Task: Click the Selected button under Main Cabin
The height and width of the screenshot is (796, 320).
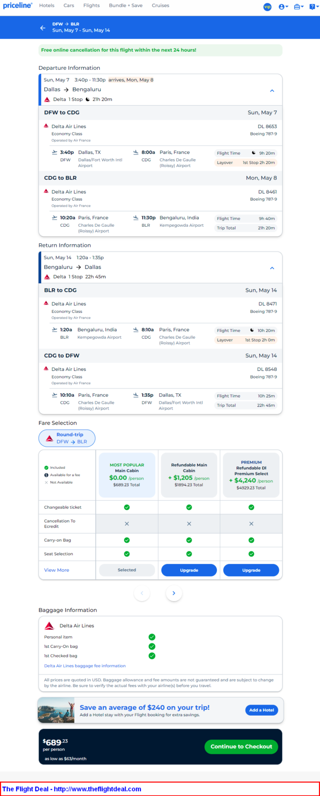Action: [127, 570]
